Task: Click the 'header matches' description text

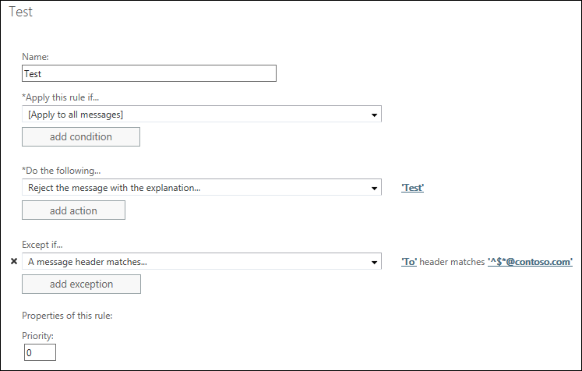Action: coord(452,262)
